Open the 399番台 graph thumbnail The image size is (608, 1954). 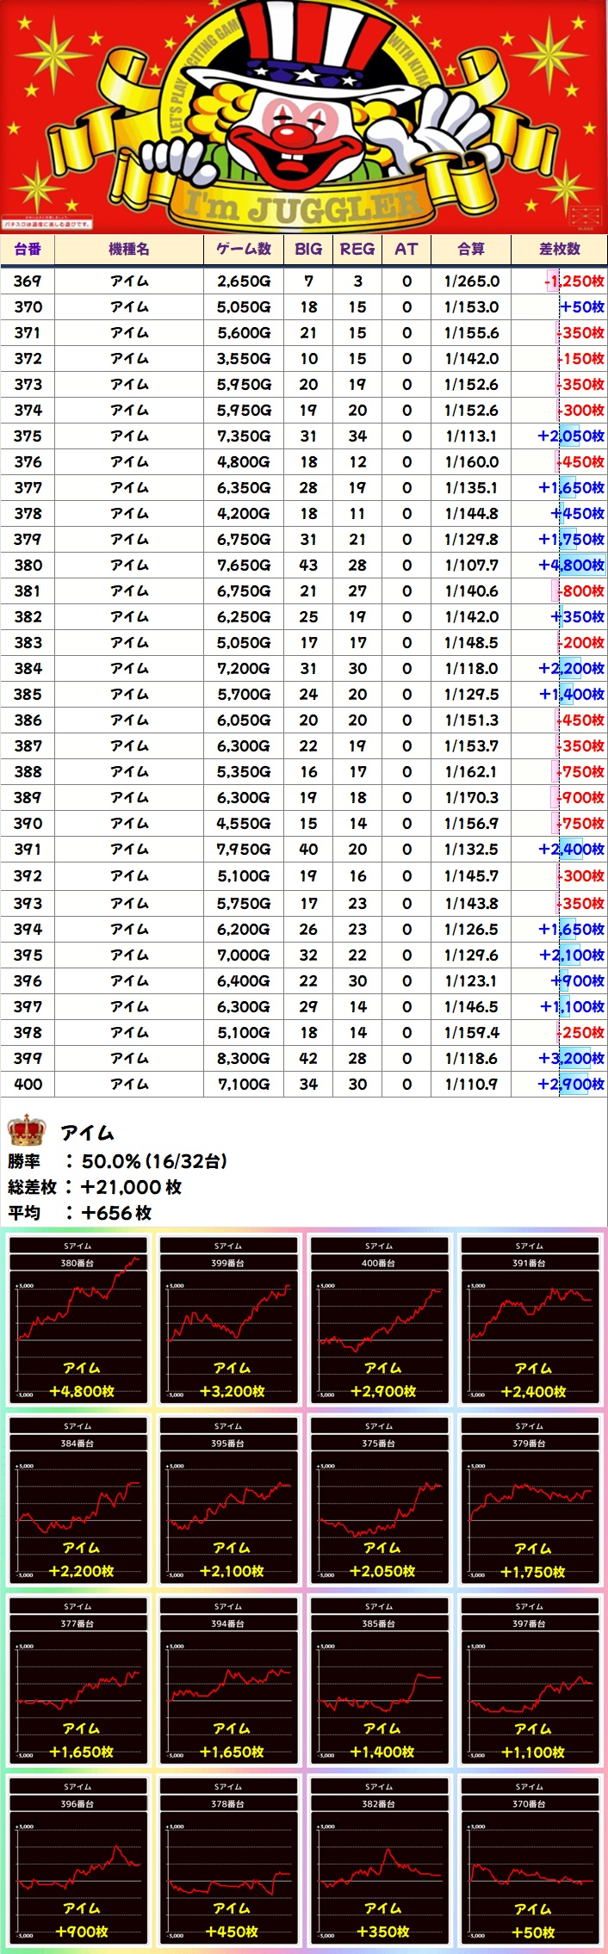[229, 1320]
